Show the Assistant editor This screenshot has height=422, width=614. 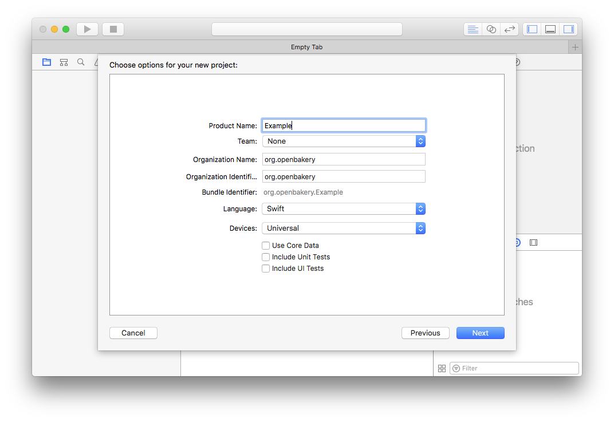click(x=491, y=29)
